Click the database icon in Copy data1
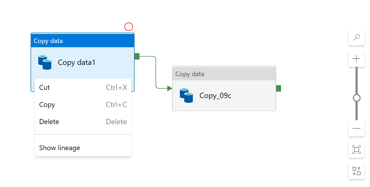The height and width of the screenshot is (187, 370). click(45, 62)
